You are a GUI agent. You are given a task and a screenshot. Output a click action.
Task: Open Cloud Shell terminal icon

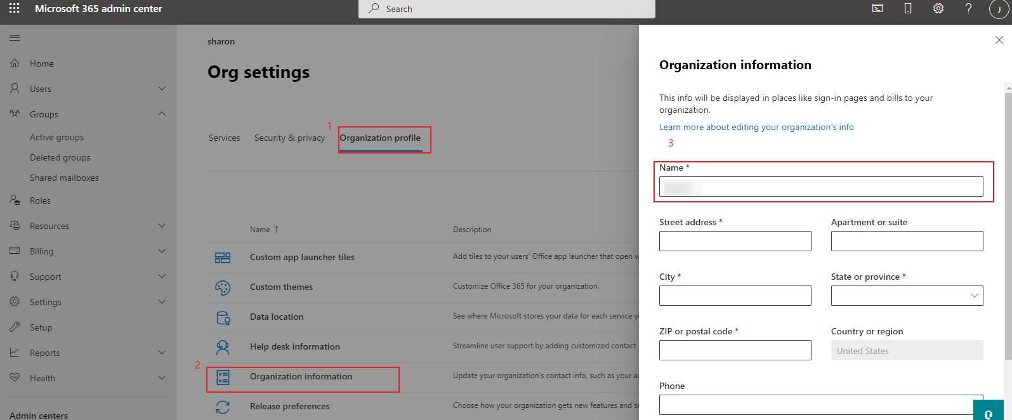(x=877, y=8)
